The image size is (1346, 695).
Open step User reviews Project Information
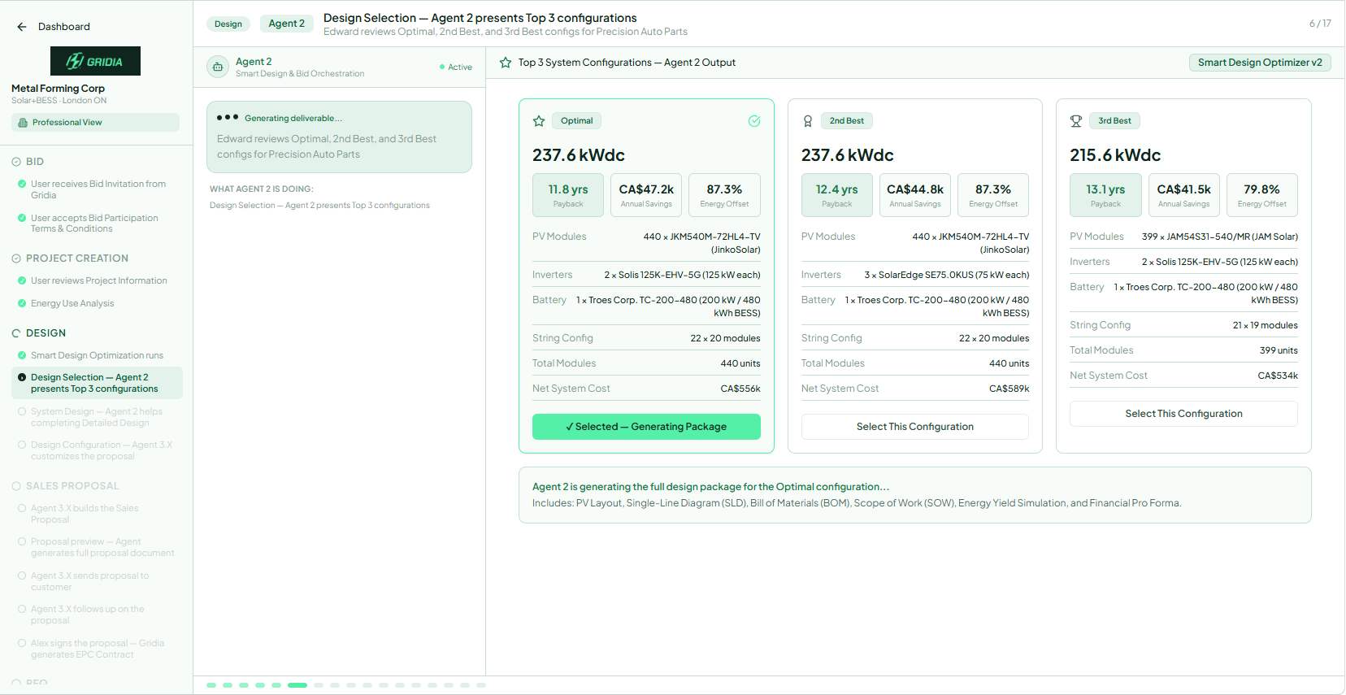(97, 280)
